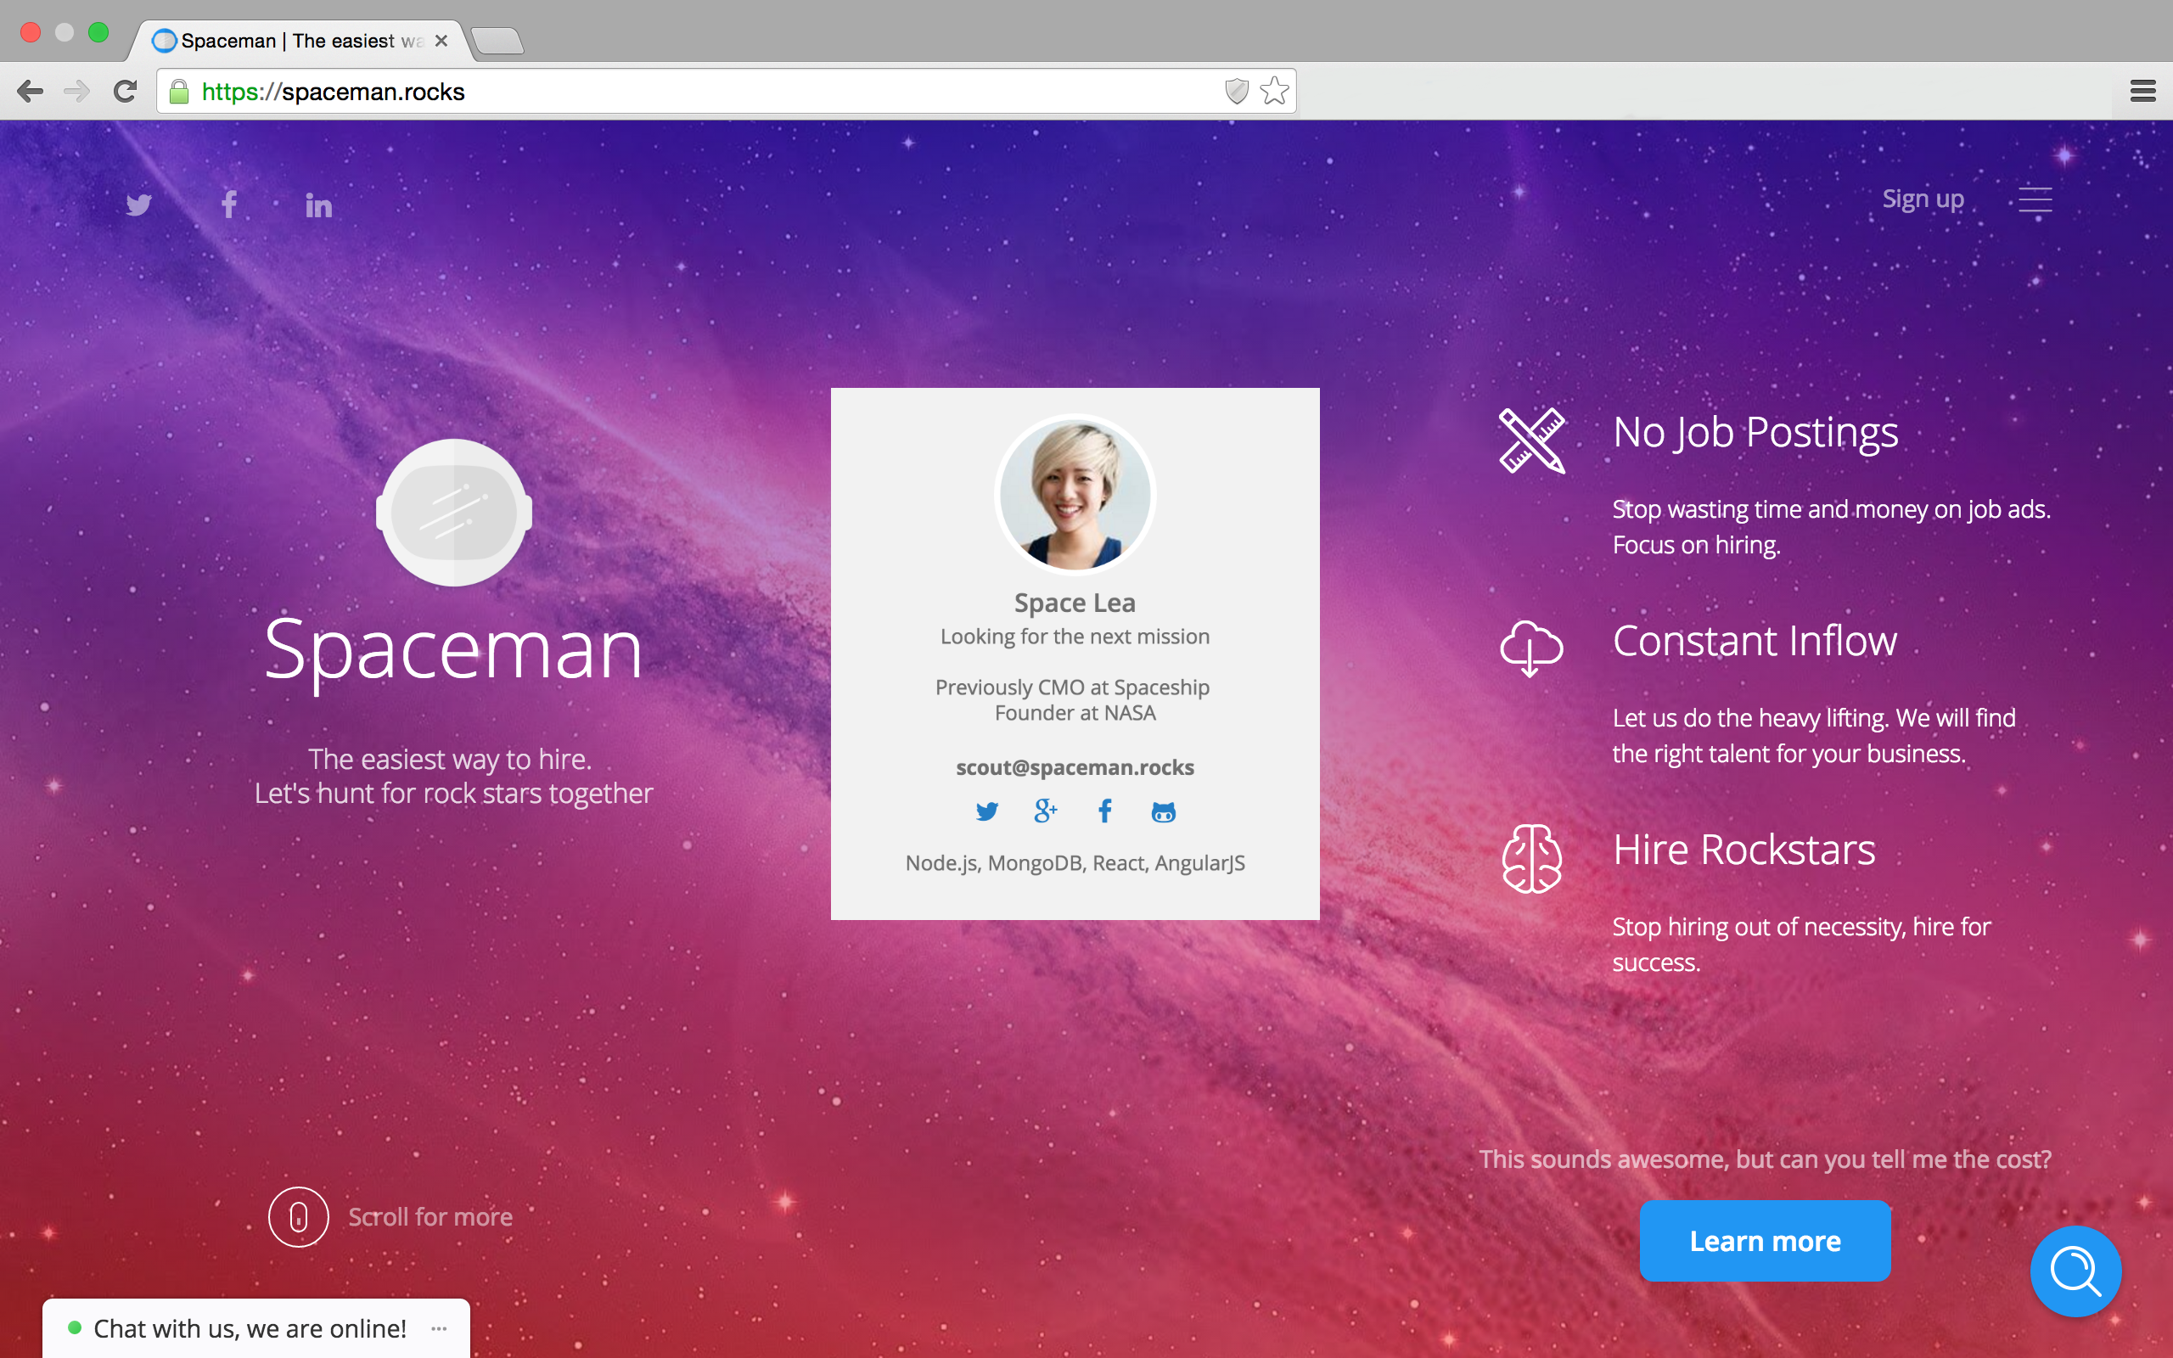Open the hamburger menu beside Sign up

[x=2035, y=199]
